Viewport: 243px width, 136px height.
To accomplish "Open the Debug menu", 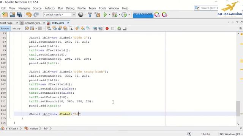I will click(x=70, y=8).
